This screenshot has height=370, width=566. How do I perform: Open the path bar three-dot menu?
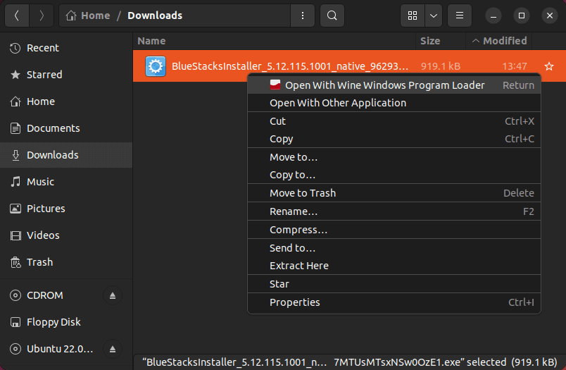point(303,16)
